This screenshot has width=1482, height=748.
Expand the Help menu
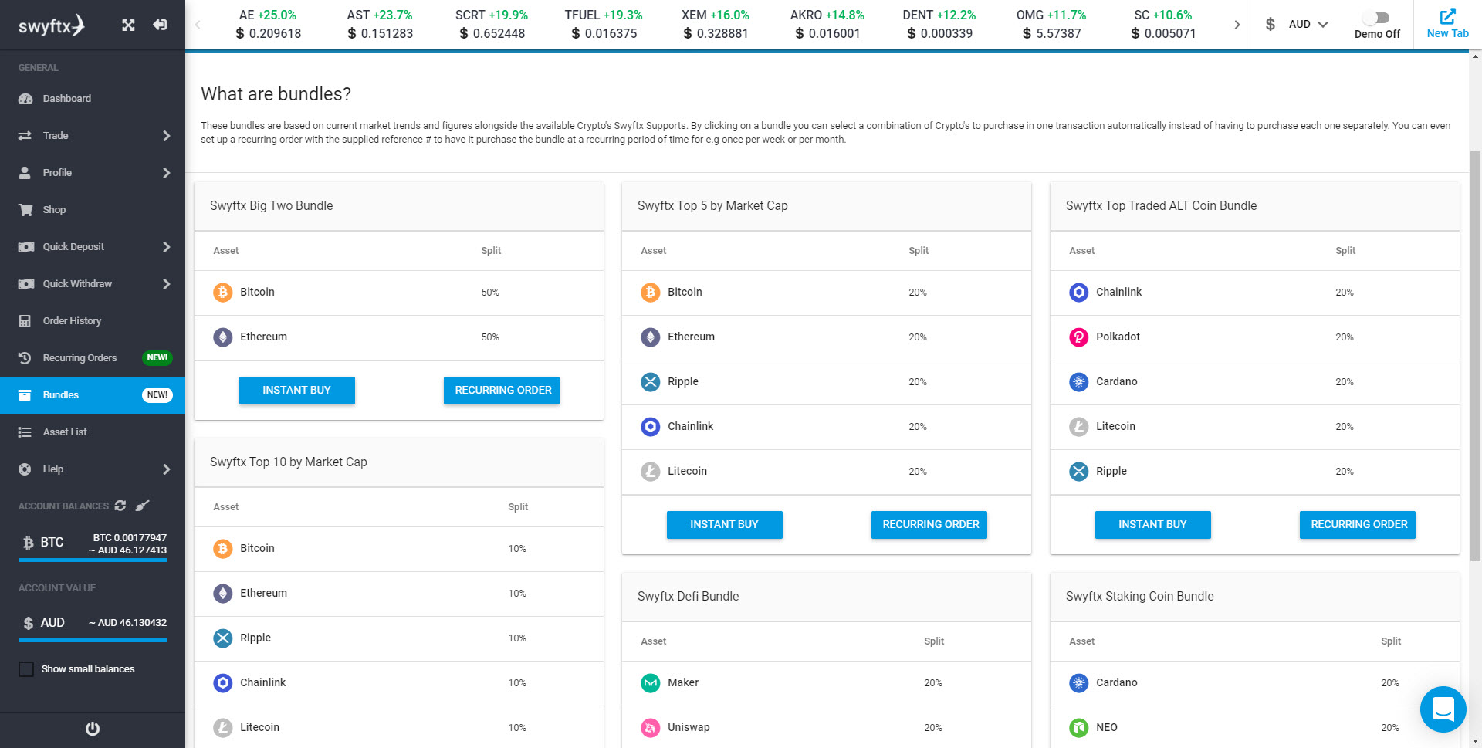pyautogui.click(x=93, y=469)
